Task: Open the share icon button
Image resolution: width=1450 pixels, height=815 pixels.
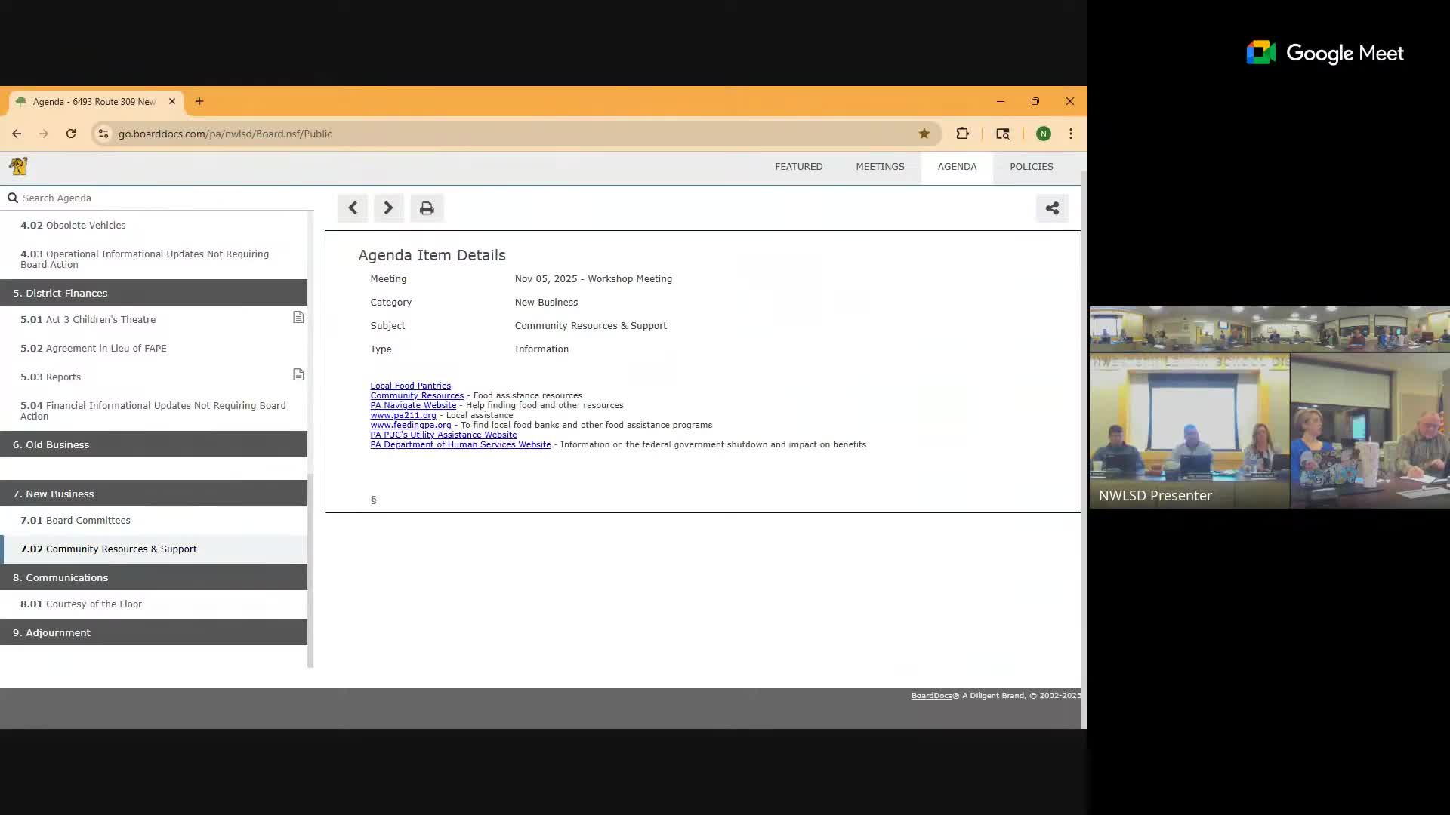Action: [x=1052, y=208]
